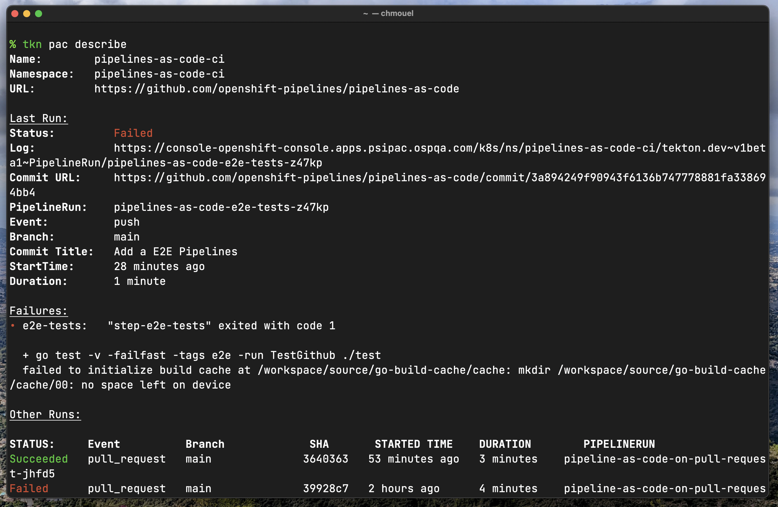Click the red close window button
Viewport: 778px width, 507px height.
(15, 14)
